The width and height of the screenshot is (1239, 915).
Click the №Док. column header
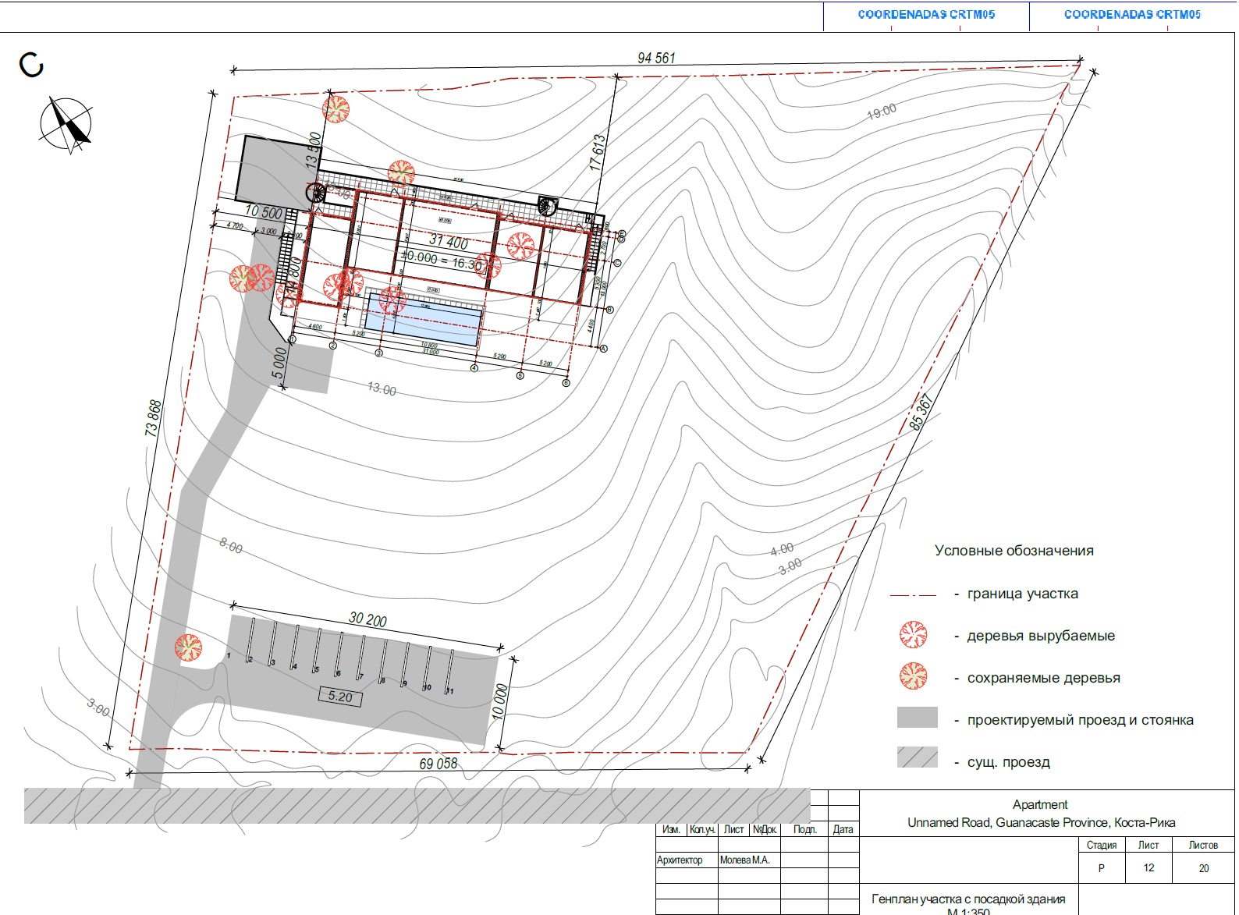pyautogui.click(x=765, y=829)
